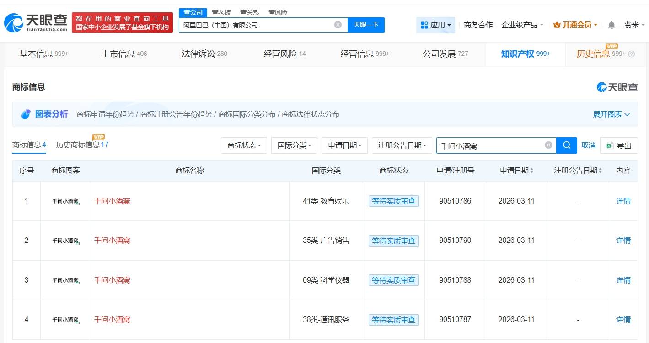Open the 商标状态 filter dropdown
The height and width of the screenshot is (343, 649).
pyautogui.click(x=244, y=145)
